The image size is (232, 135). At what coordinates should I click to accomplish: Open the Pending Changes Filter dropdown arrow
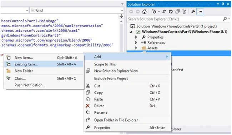coord(159,12)
